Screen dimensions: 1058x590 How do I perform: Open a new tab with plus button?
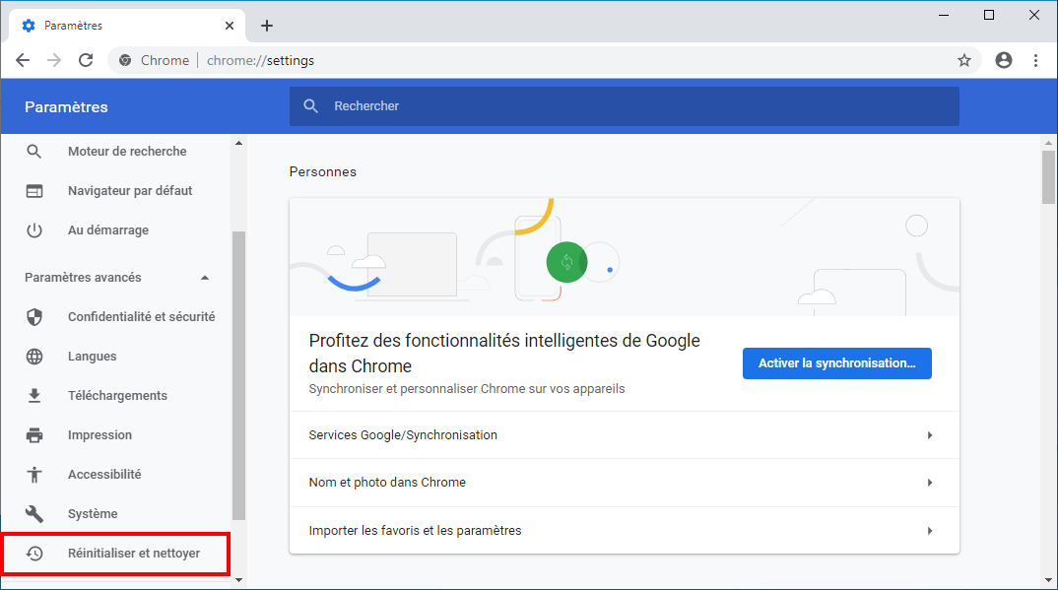267,26
